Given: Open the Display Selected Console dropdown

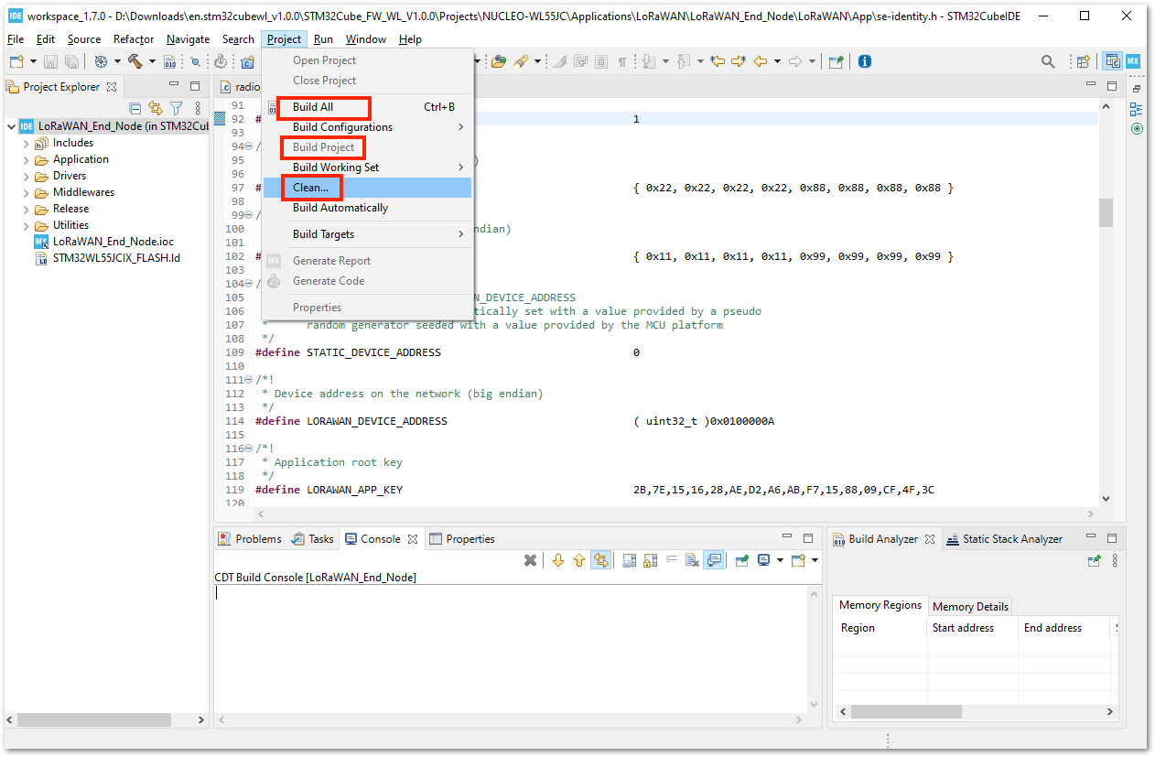Looking at the screenshot, I should tap(780, 560).
